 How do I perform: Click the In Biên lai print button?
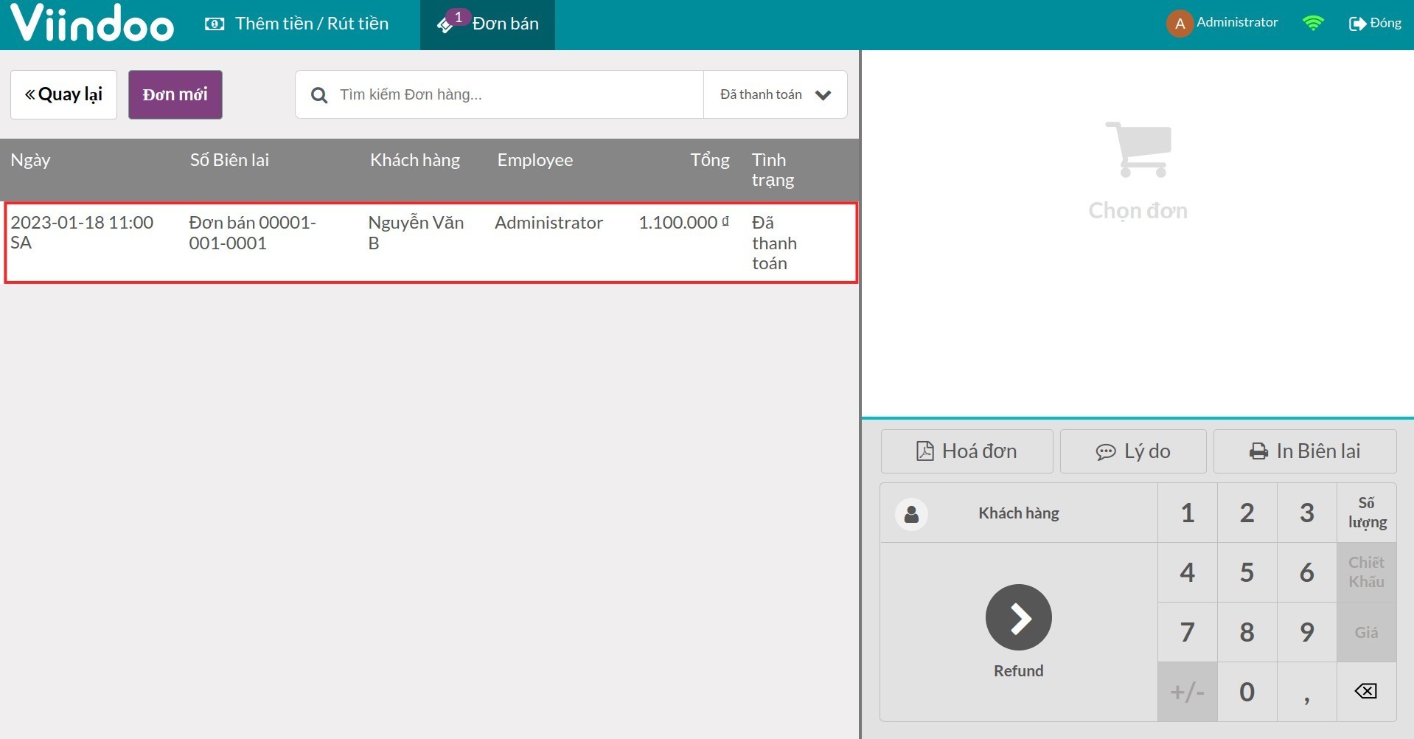tap(1304, 451)
